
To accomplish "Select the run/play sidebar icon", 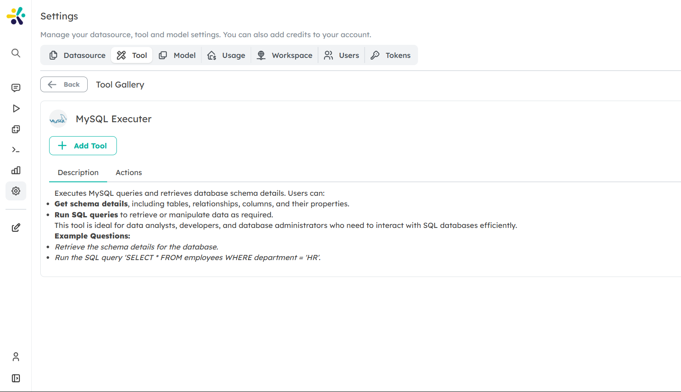I will [16, 108].
